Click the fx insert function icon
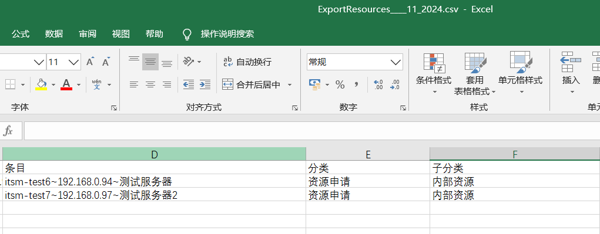This screenshot has height=234, width=600. pos(8,131)
